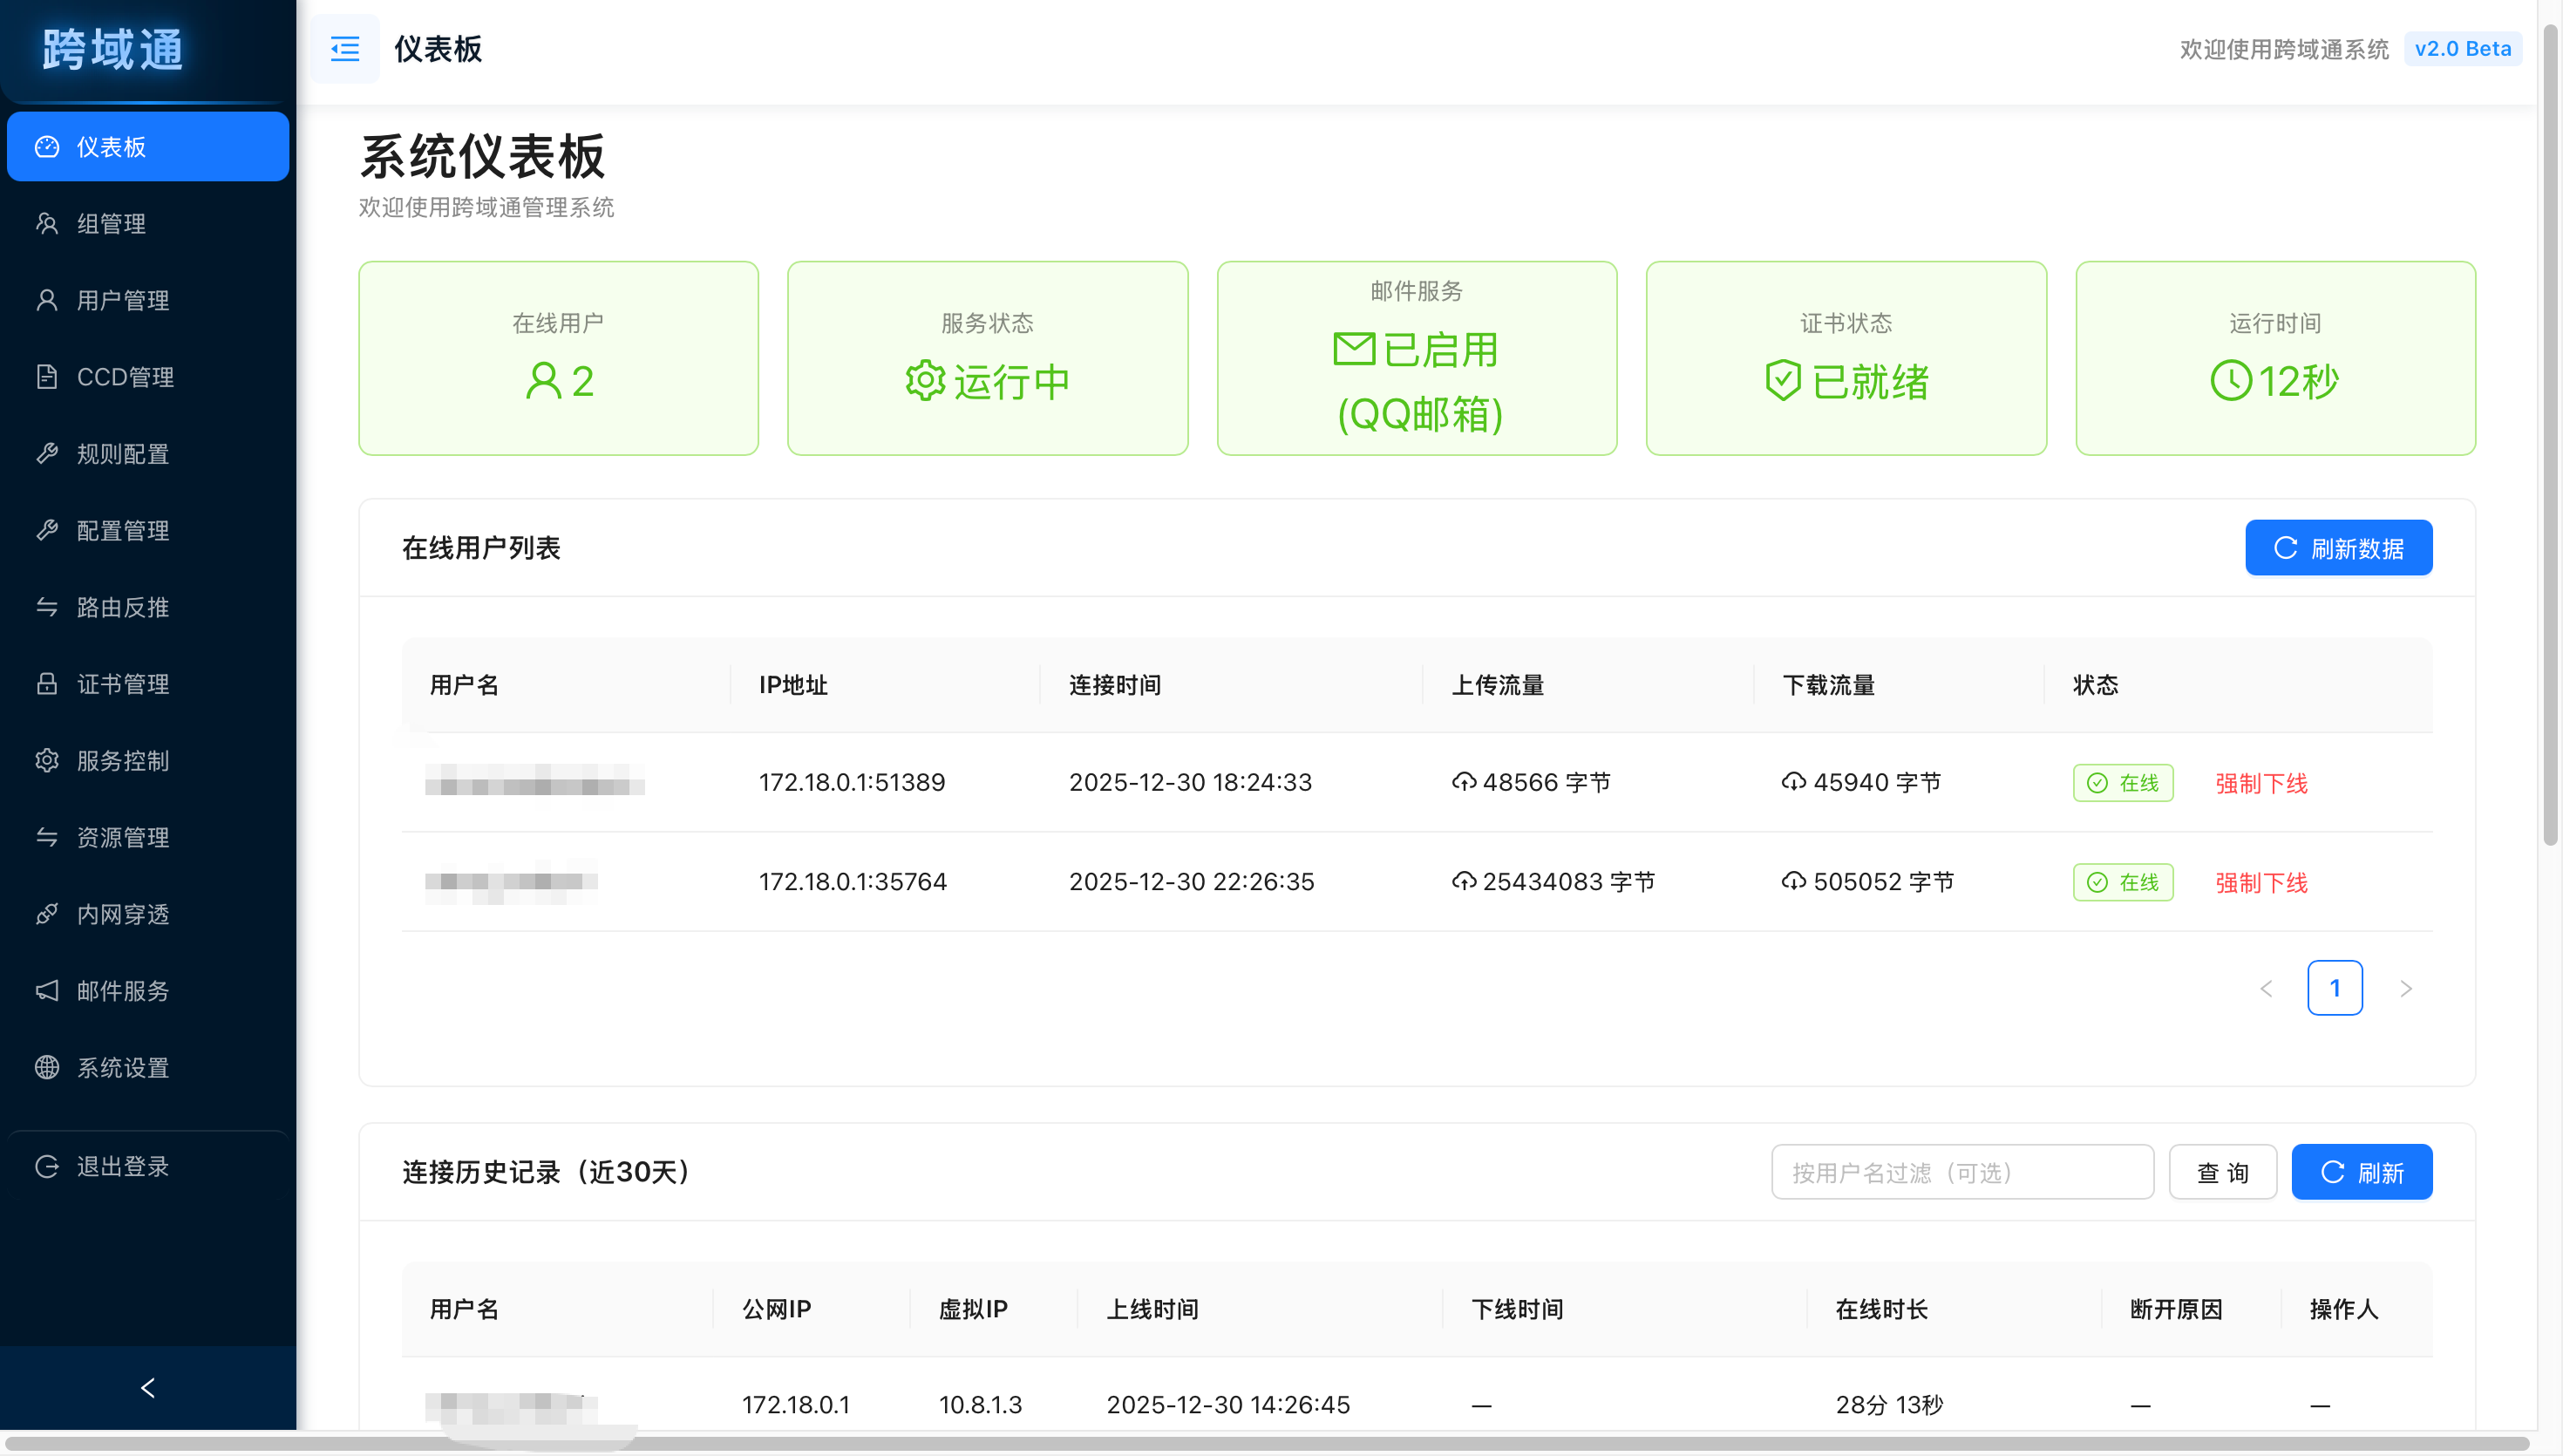
Task: Open 服务控制 via its gear icon
Action: [48, 760]
